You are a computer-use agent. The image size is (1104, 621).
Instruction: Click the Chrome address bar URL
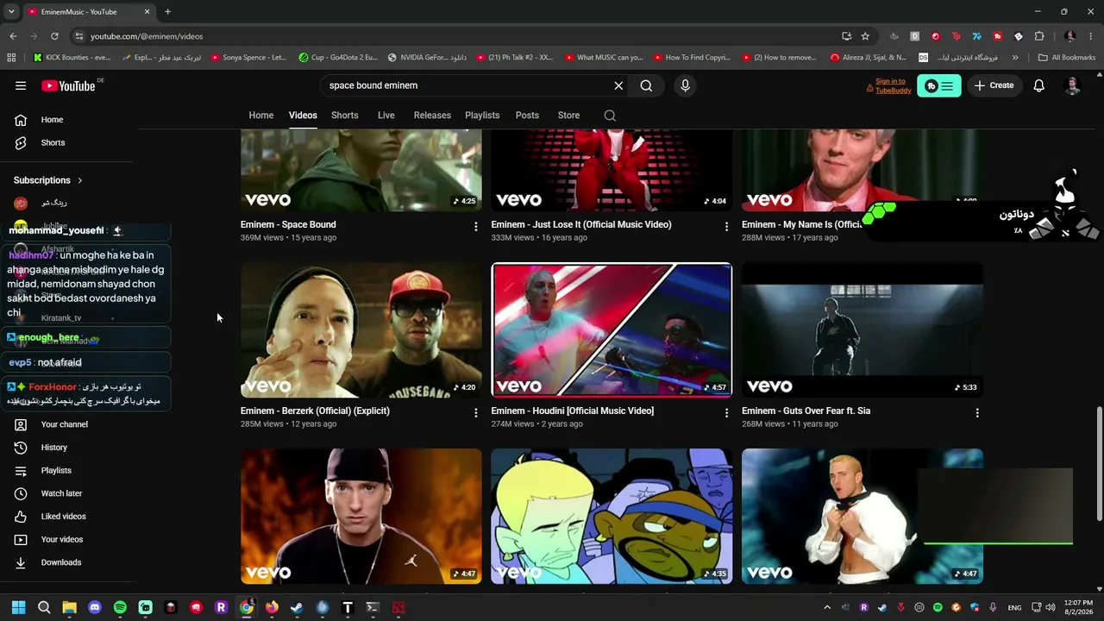147,36
